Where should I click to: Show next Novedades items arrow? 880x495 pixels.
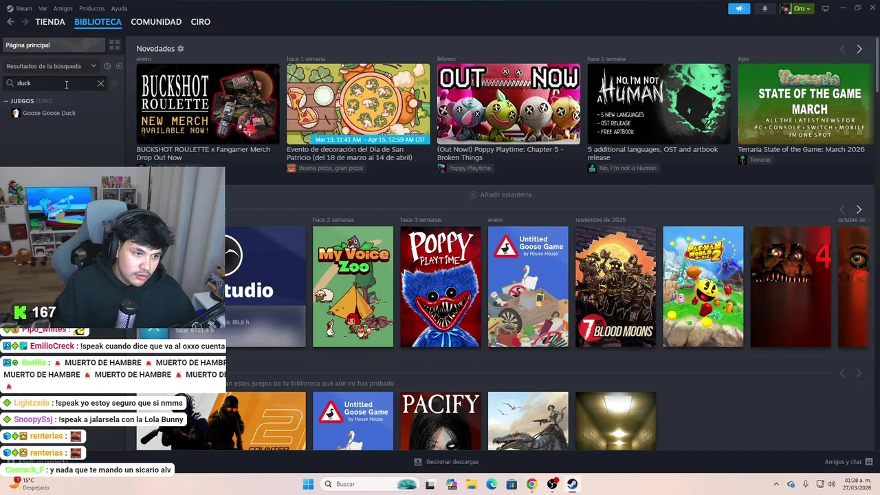click(859, 49)
